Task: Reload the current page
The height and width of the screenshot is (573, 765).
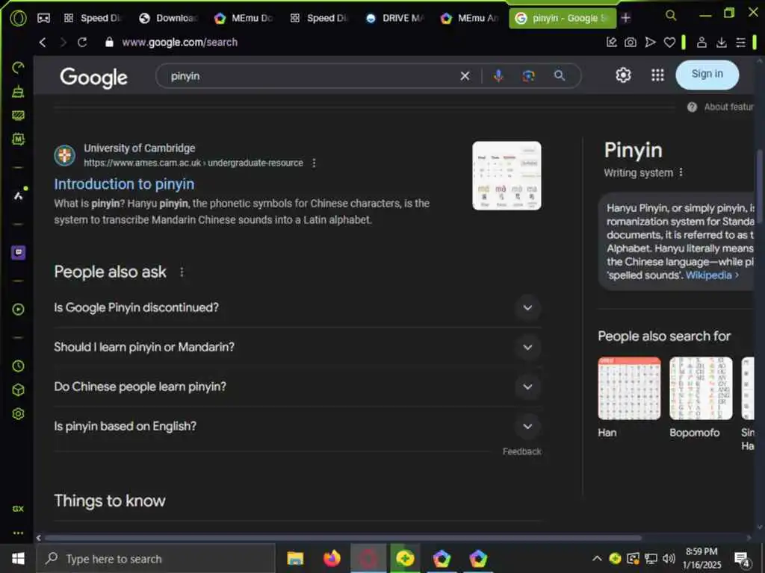Action: (82, 43)
